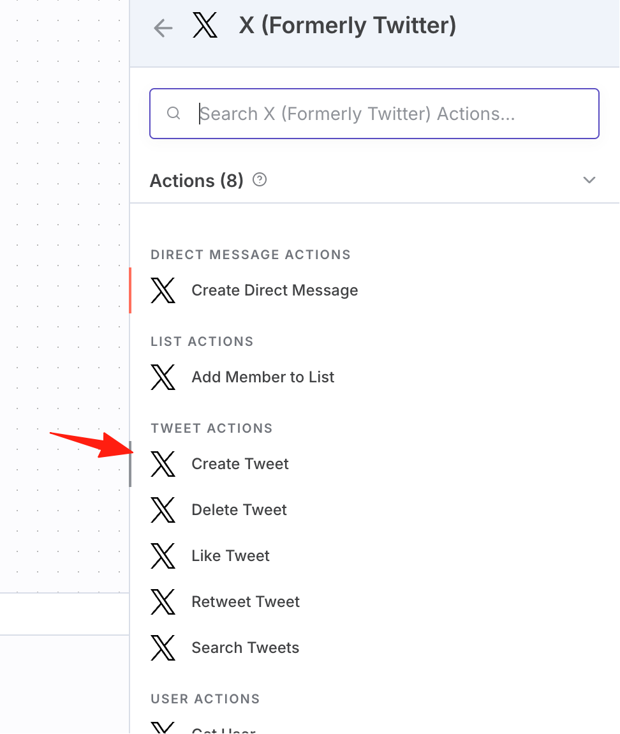Choose the Add Member to List action
Screen dimensions: 620x734
point(374,377)
